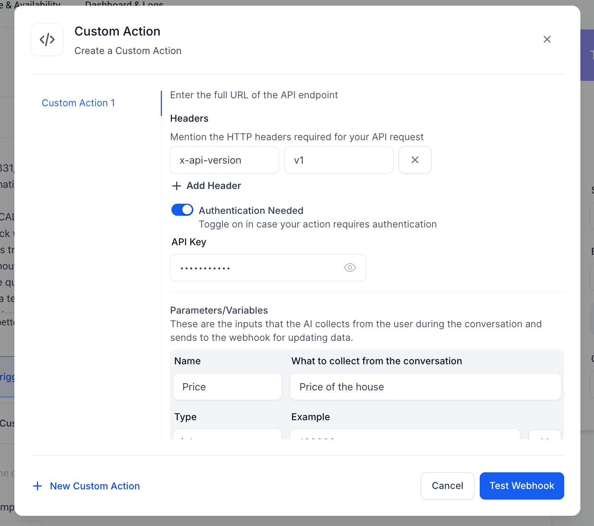Click the Add Header button
This screenshot has width=594, height=526.
206,186
